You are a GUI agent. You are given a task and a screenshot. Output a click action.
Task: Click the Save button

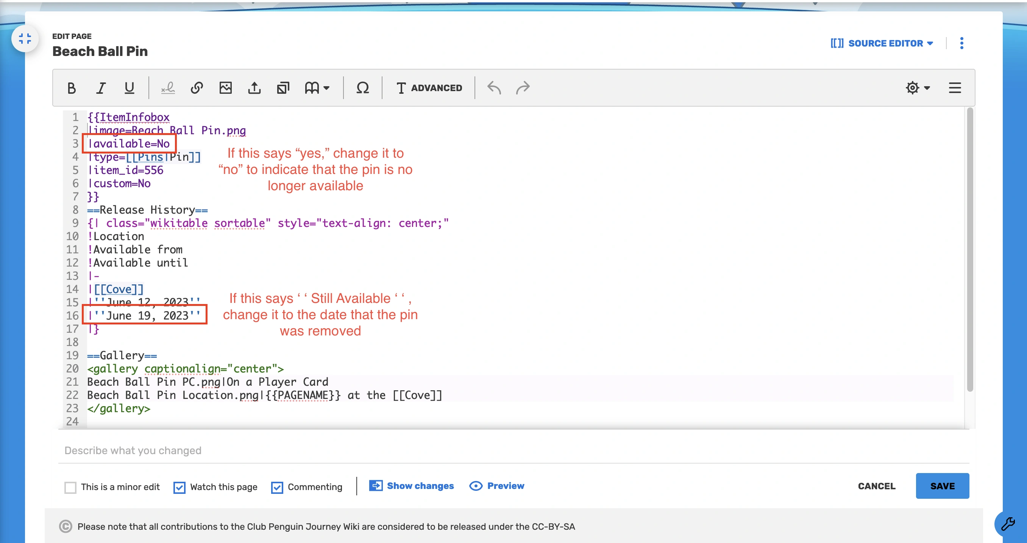coord(942,486)
